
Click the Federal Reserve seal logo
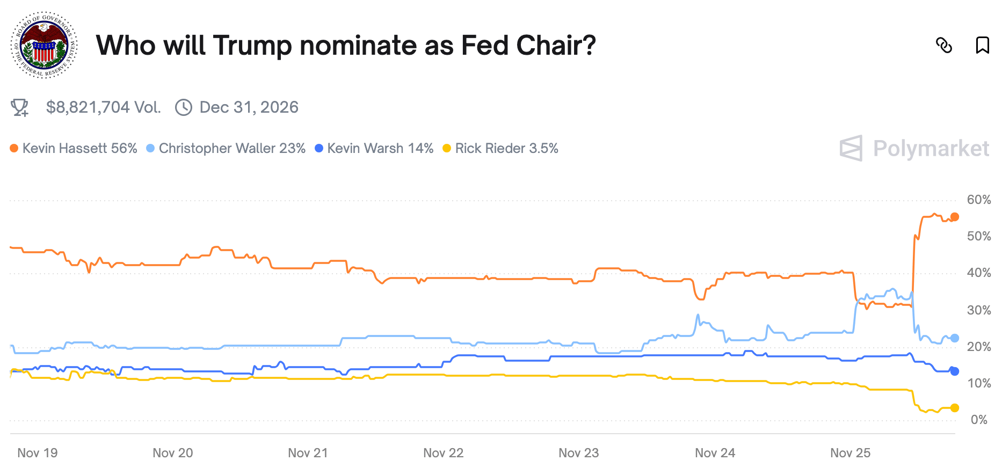pyautogui.click(x=44, y=45)
